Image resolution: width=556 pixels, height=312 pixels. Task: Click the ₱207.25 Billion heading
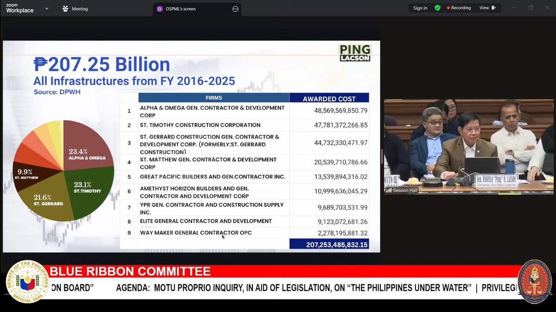click(101, 65)
